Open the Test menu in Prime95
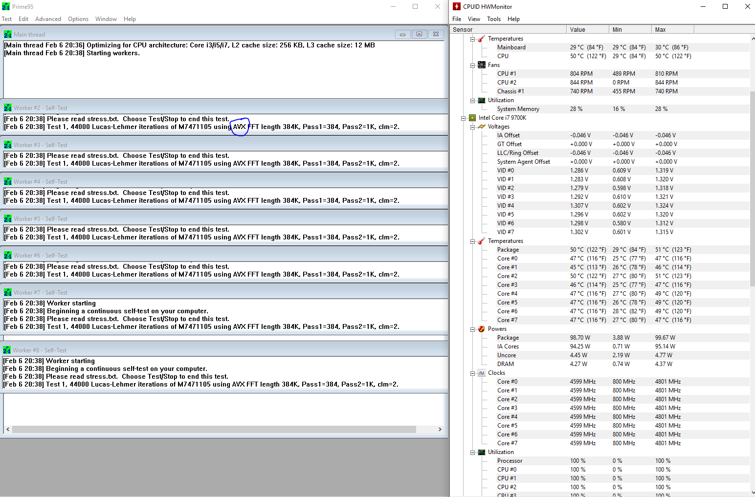 pyautogui.click(x=7, y=19)
